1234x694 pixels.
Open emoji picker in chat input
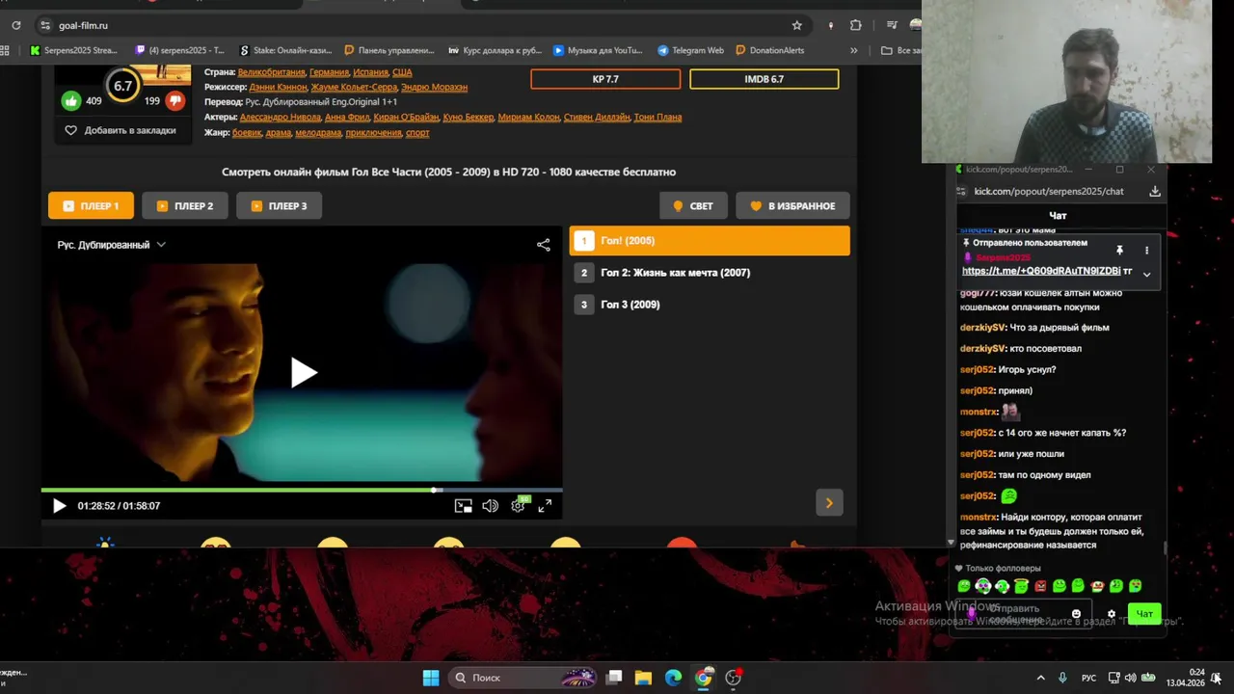[1076, 614]
